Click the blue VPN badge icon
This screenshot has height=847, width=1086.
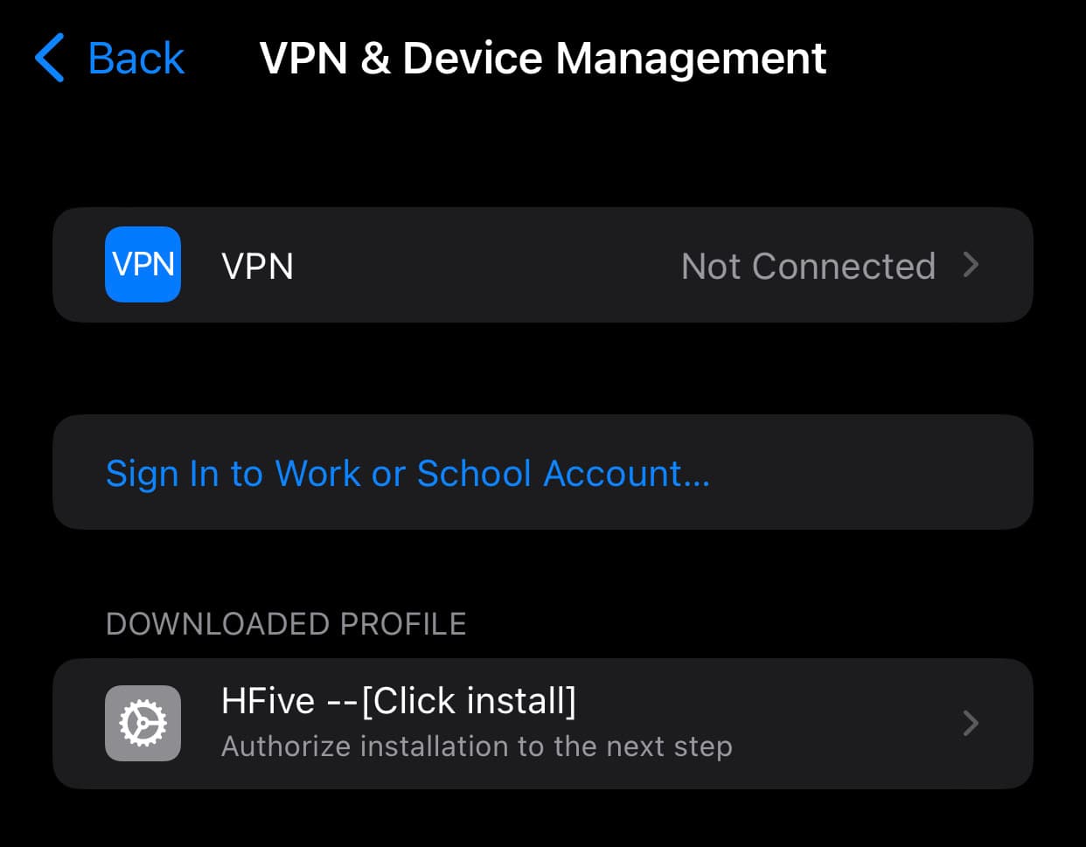click(x=143, y=265)
